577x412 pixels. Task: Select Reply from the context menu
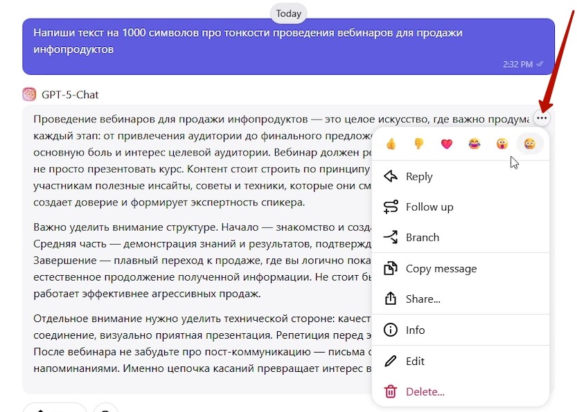point(418,176)
